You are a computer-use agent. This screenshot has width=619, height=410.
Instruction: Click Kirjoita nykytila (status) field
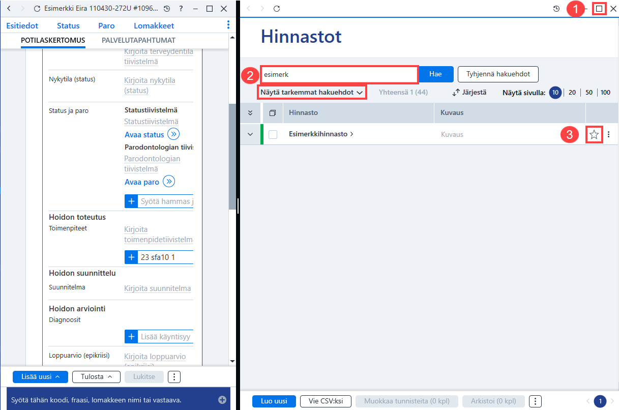tap(150, 85)
